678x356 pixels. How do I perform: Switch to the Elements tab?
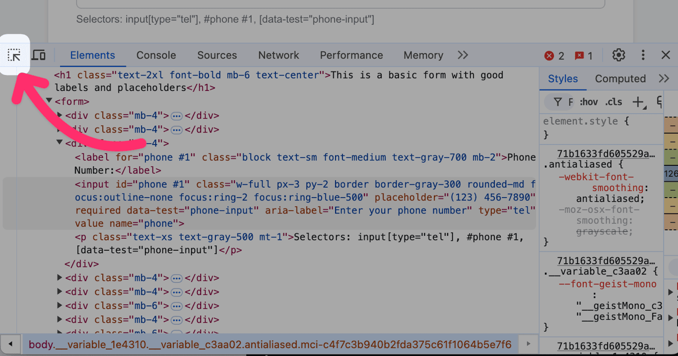[x=92, y=55]
